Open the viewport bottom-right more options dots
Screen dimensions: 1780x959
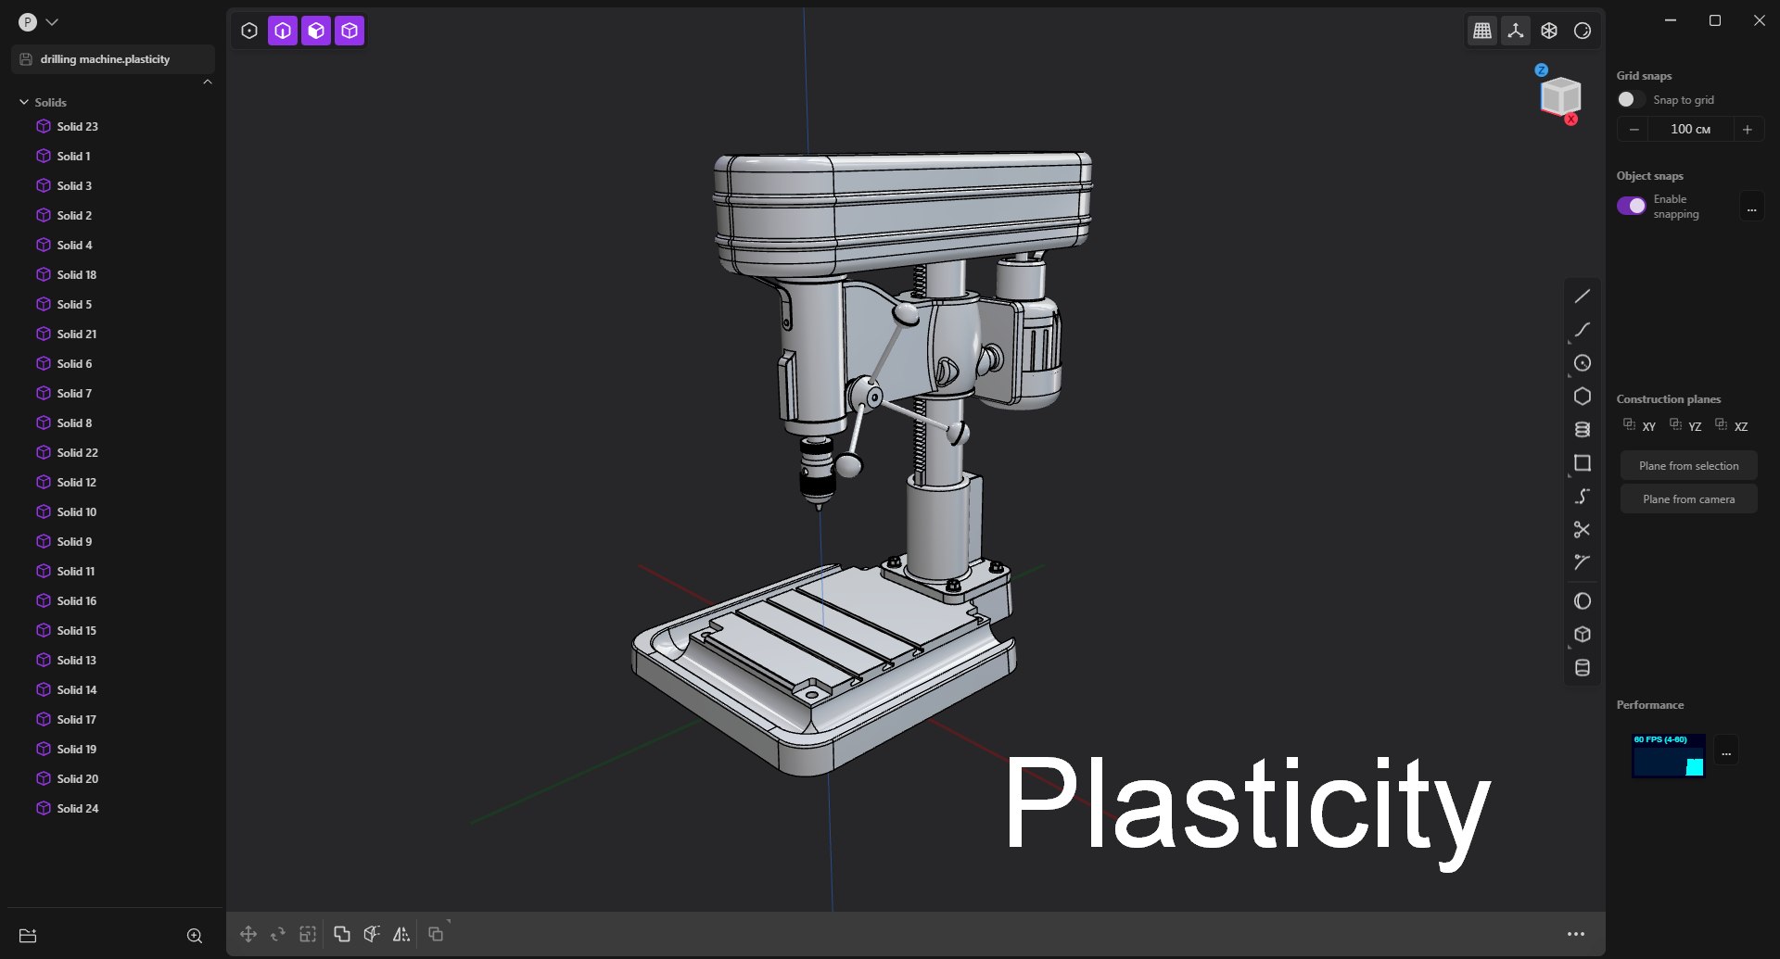(x=1576, y=934)
